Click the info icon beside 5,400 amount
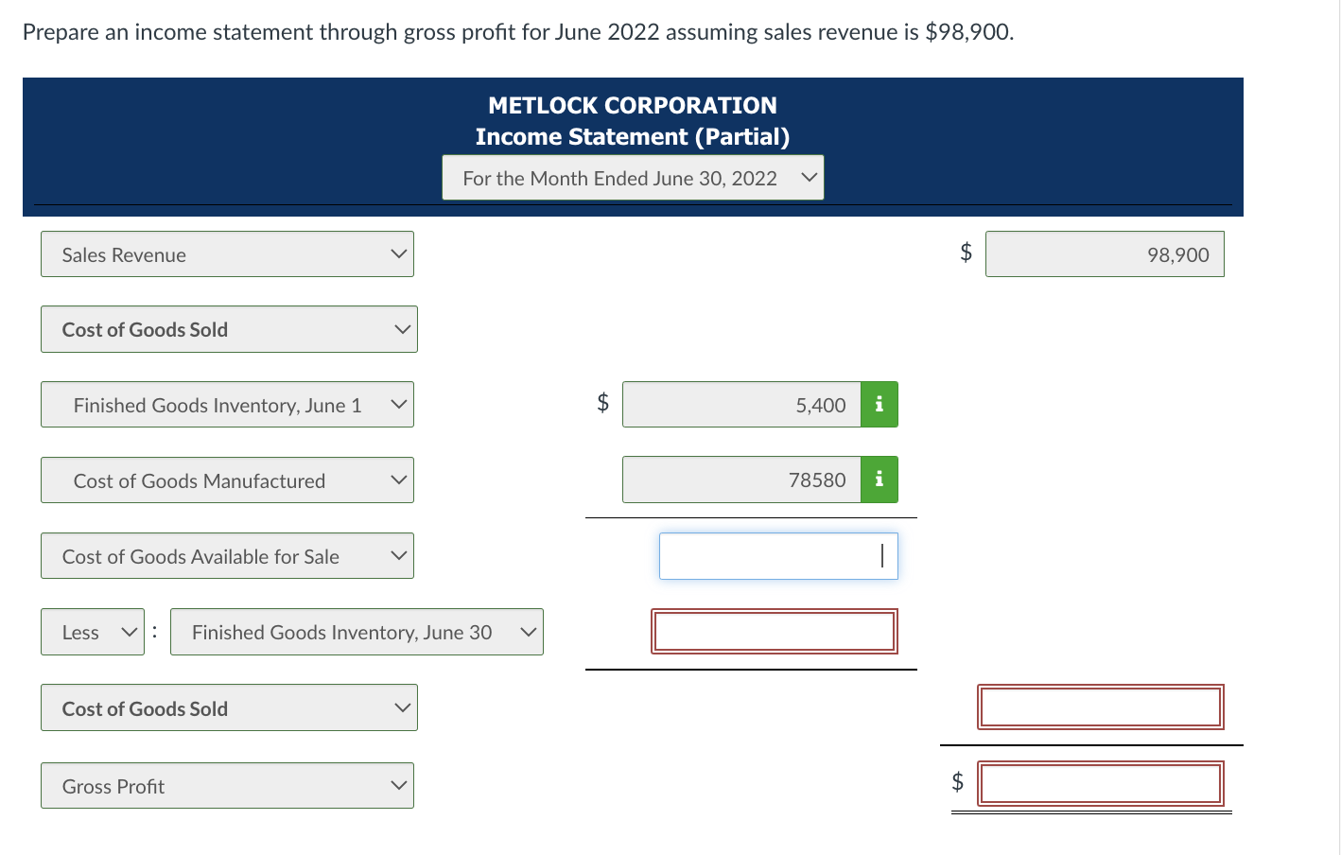 click(x=879, y=404)
